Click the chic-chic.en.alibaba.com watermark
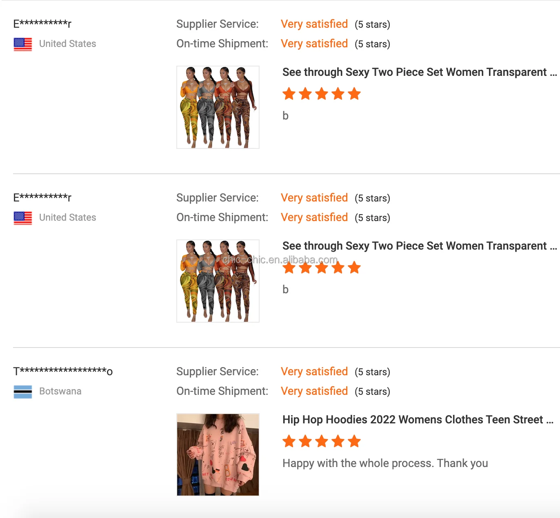The width and height of the screenshot is (560, 518). click(280, 260)
